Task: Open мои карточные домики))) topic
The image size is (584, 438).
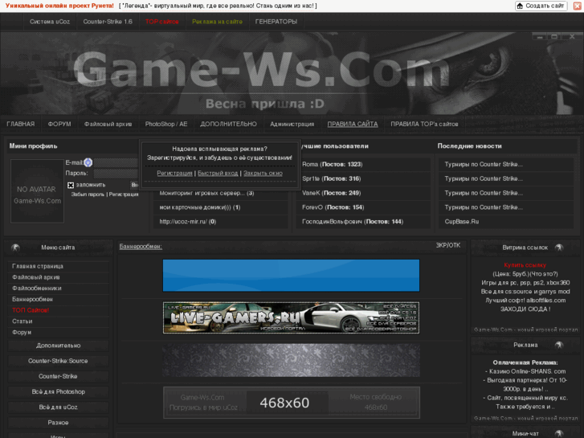Action: [200, 207]
